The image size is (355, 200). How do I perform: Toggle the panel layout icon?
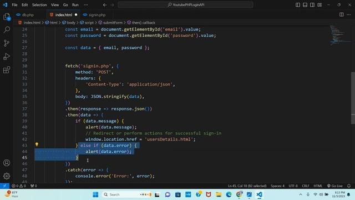point(305,5)
